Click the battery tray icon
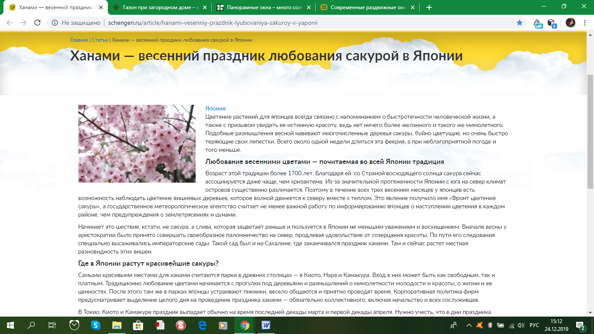The height and width of the screenshot is (334, 594). [501, 325]
